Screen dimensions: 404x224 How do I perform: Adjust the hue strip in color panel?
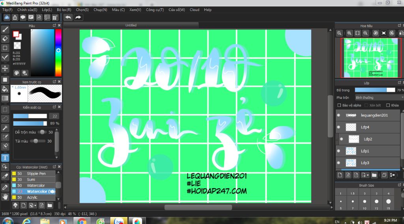pyautogui.click(x=58, y=53)
